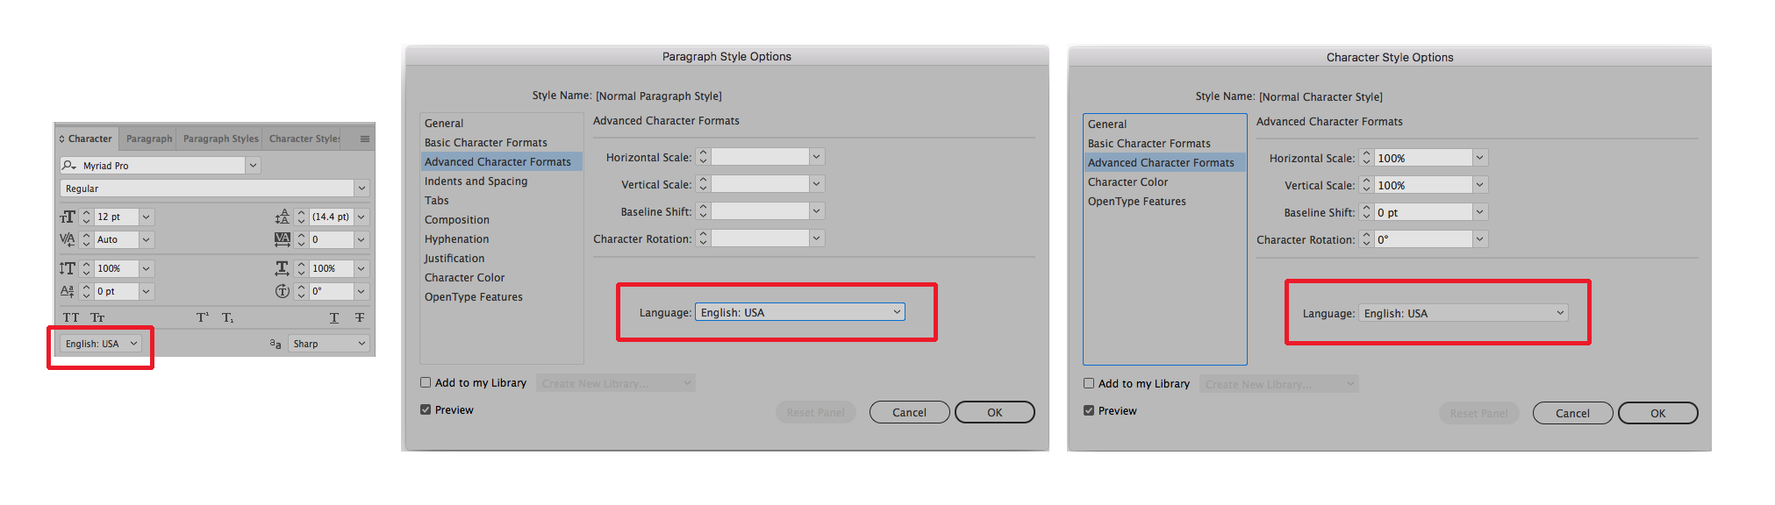
Task: Click the Horizontal Scale field showing 100% in the Character Style Options dialog
Action: (x=1422, y=158)
